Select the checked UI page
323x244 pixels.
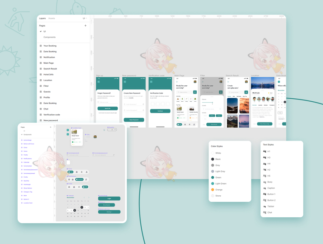coord(44,31)
